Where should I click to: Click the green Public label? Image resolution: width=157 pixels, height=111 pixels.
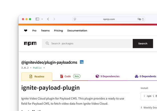(37, 68)
